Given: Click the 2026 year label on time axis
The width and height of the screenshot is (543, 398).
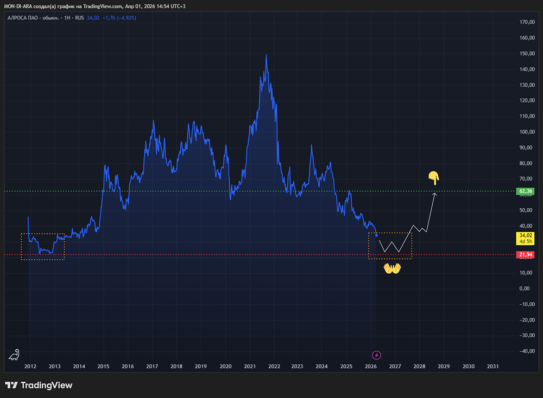Looking at the screenshot, I should click(370, 367).
